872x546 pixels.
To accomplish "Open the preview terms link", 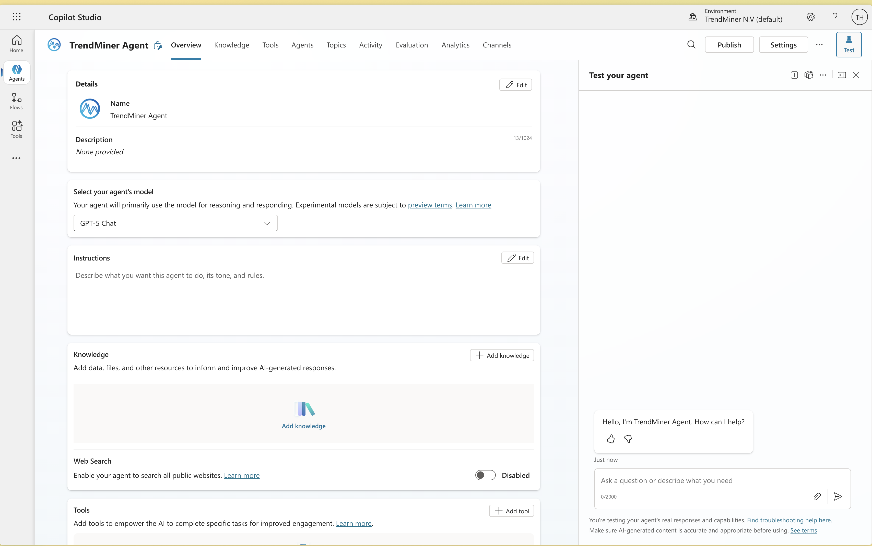I will tap(430, 205).
